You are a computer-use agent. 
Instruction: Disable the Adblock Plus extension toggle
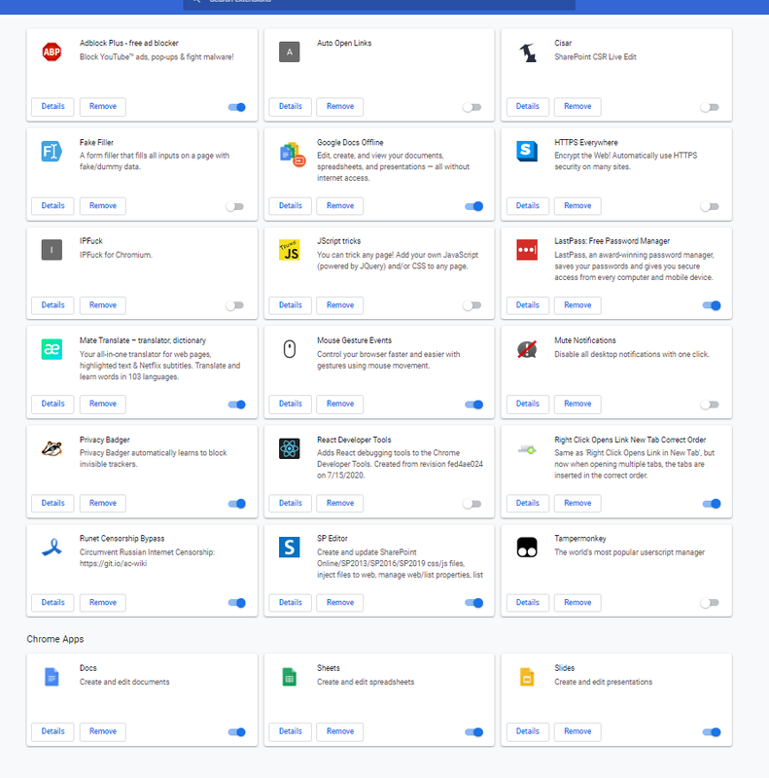[x=236, y=107]
